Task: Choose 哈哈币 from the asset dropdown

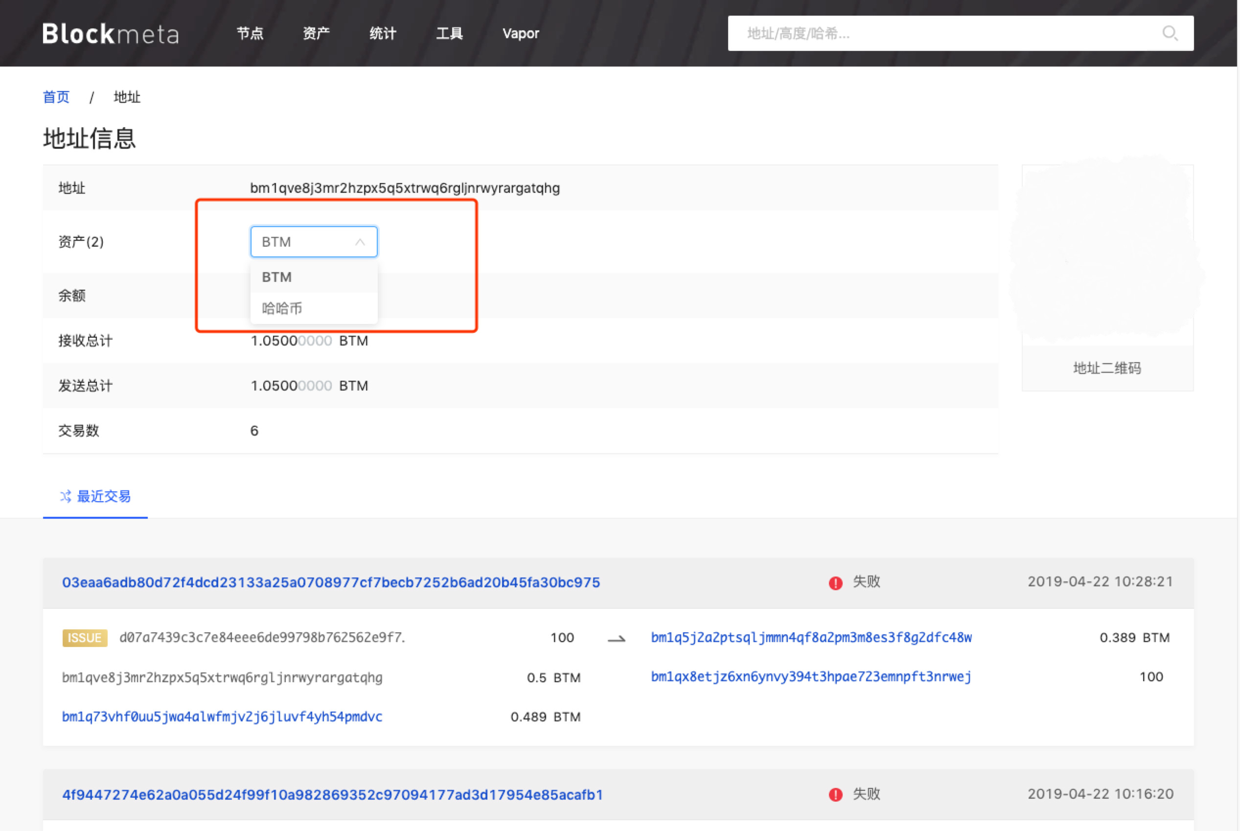Action: click(x=282, y=308)
